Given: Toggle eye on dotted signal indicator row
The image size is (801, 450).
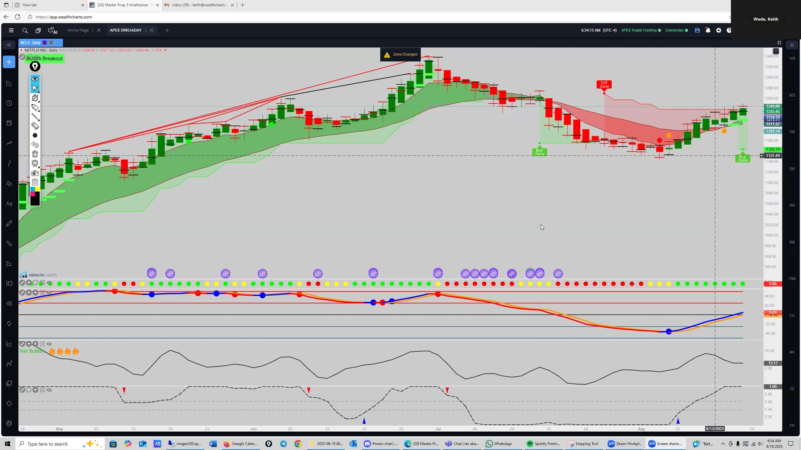Looking at the screenshot, I should tap(49, 283).
